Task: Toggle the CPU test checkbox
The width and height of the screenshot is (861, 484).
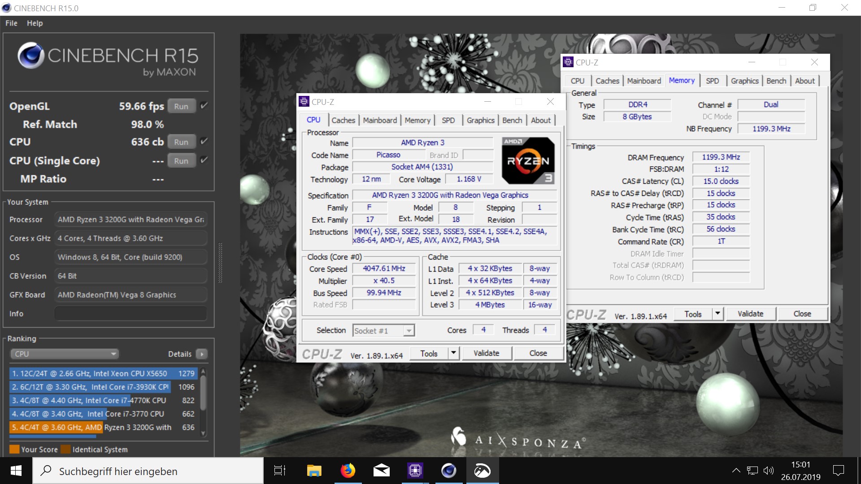Action: pyautogui.click(x=204, y=141)
